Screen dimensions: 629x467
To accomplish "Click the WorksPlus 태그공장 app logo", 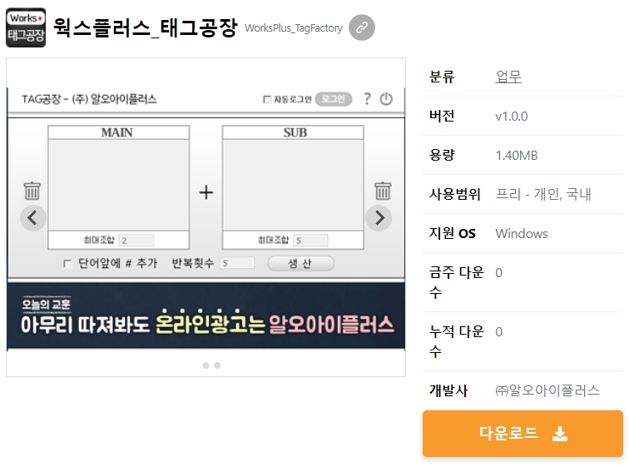I will 26,27.
